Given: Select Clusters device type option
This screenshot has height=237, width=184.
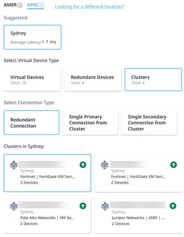Looking at the screenshot, I should [153, 80].
